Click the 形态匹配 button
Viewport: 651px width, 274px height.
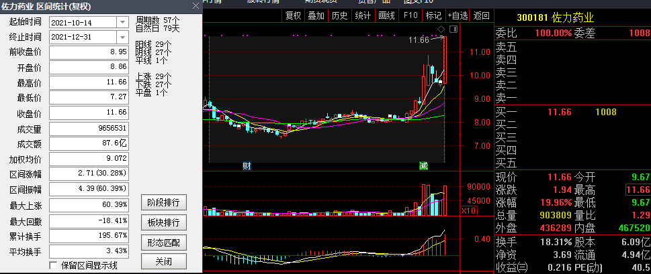point(163,242)
